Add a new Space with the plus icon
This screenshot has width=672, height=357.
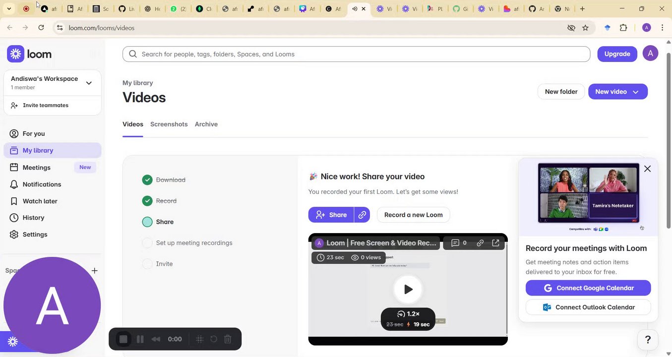pos(94,270)
